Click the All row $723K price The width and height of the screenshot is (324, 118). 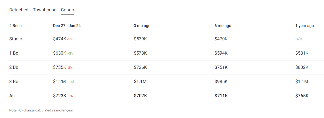(x=59, y=96)
